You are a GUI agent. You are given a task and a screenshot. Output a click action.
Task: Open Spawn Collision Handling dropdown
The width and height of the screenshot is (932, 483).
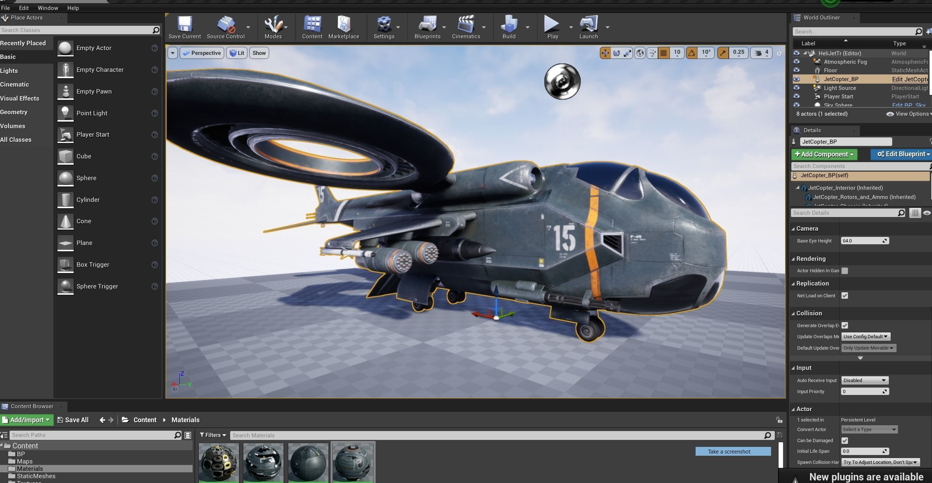[880, 462]
